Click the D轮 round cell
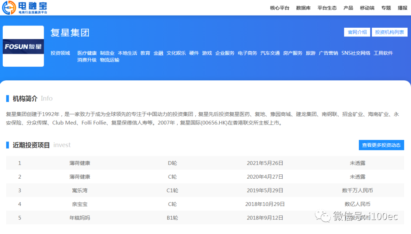This screenshot has height=234, width=411. coord(172,163)
